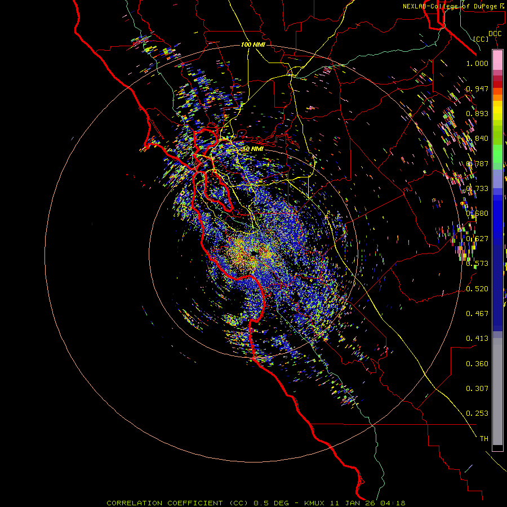This screenshot has height=507, width=507.
Task: Select the 0.520 legend value
Action: pyautogui.click(x=477, y=288)
